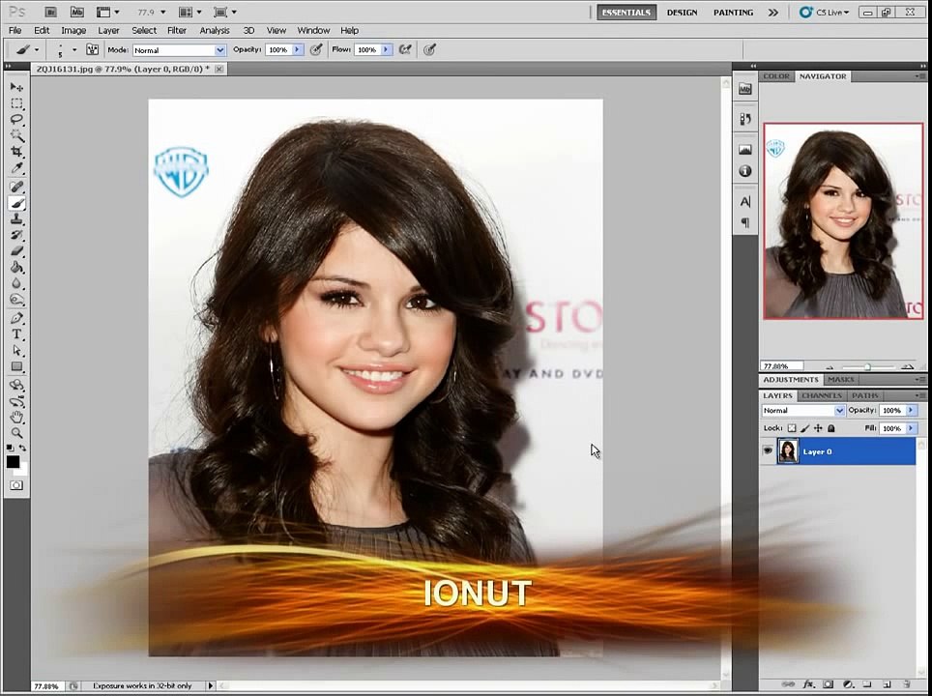Image resolution: width=932 pixels, height=696 pixels.
Task: Switch to the Channels tab
Action: [822, 395]
